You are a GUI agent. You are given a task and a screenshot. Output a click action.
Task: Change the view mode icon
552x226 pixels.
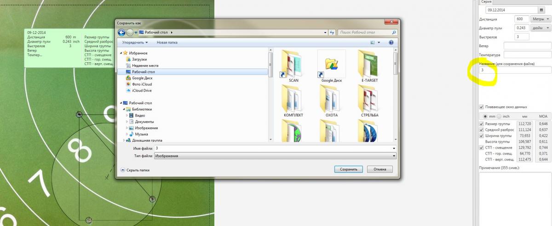373,42
